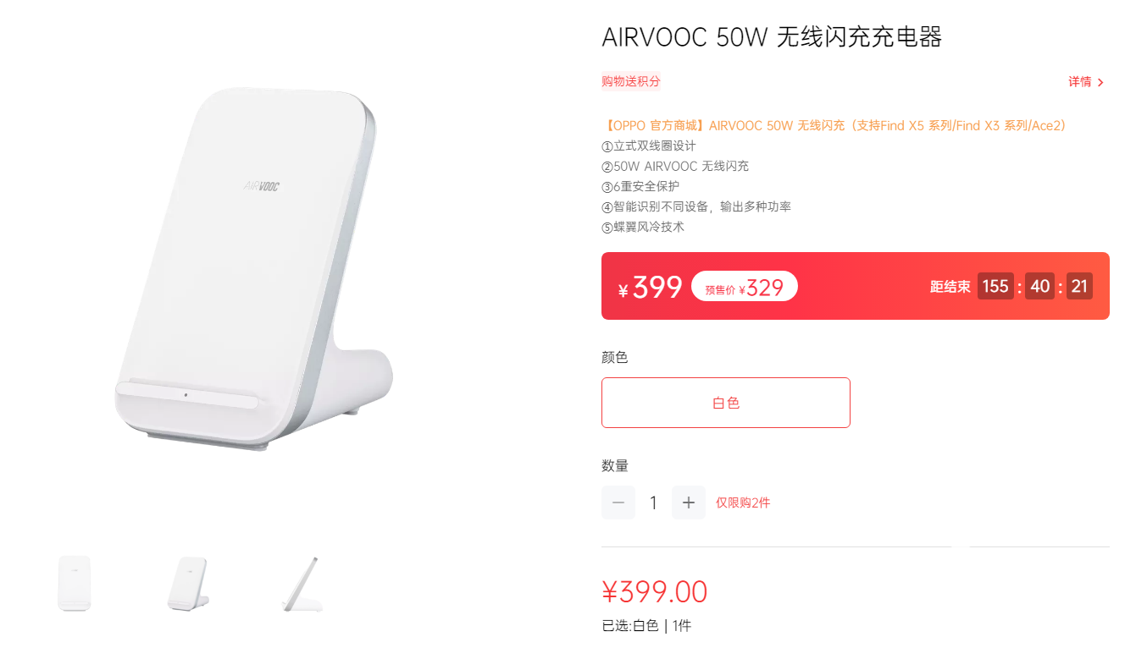Click the quantity number field
This screenshot has width=1136, height=648.
tap(653, 502)
